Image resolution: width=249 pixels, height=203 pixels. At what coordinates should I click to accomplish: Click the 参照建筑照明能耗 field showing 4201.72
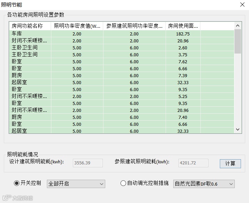point(193,163)
